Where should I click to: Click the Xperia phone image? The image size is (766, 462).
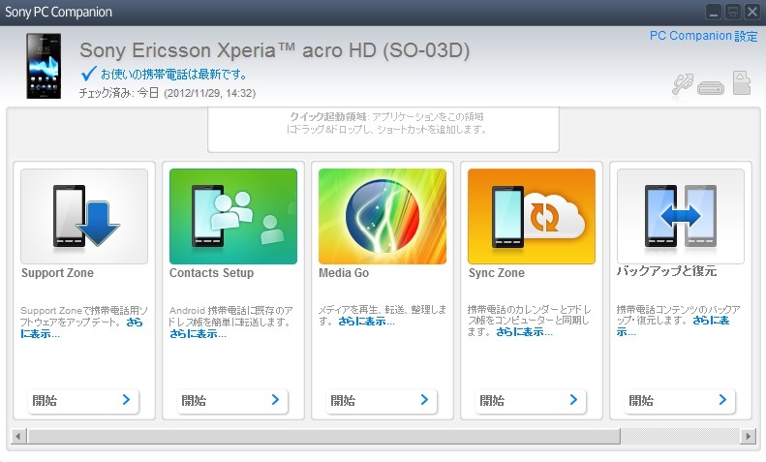44,66
